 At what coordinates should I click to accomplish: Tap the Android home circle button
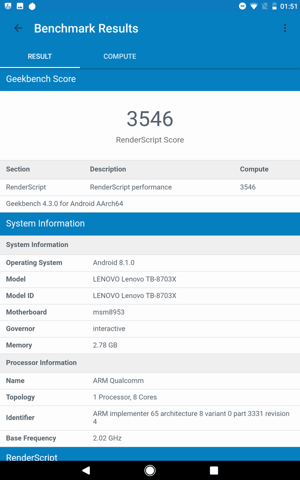(150, 470)
